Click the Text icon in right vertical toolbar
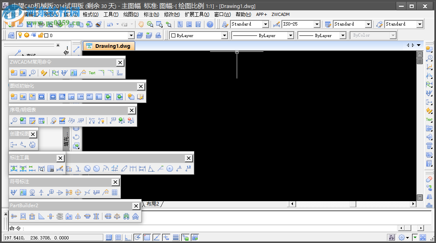 pos(429,119)
